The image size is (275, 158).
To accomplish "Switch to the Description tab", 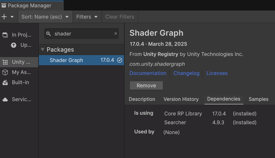I will [x=142, y=99].
